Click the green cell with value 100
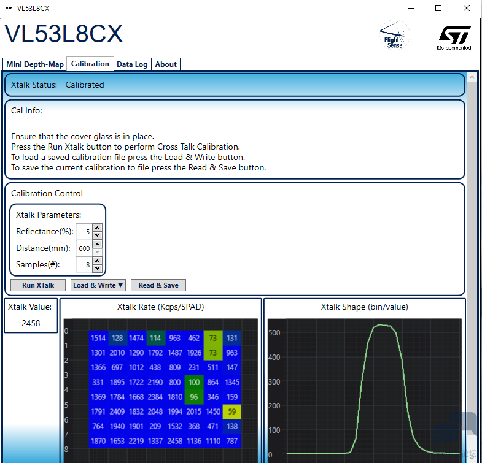 tap(194, 382)
